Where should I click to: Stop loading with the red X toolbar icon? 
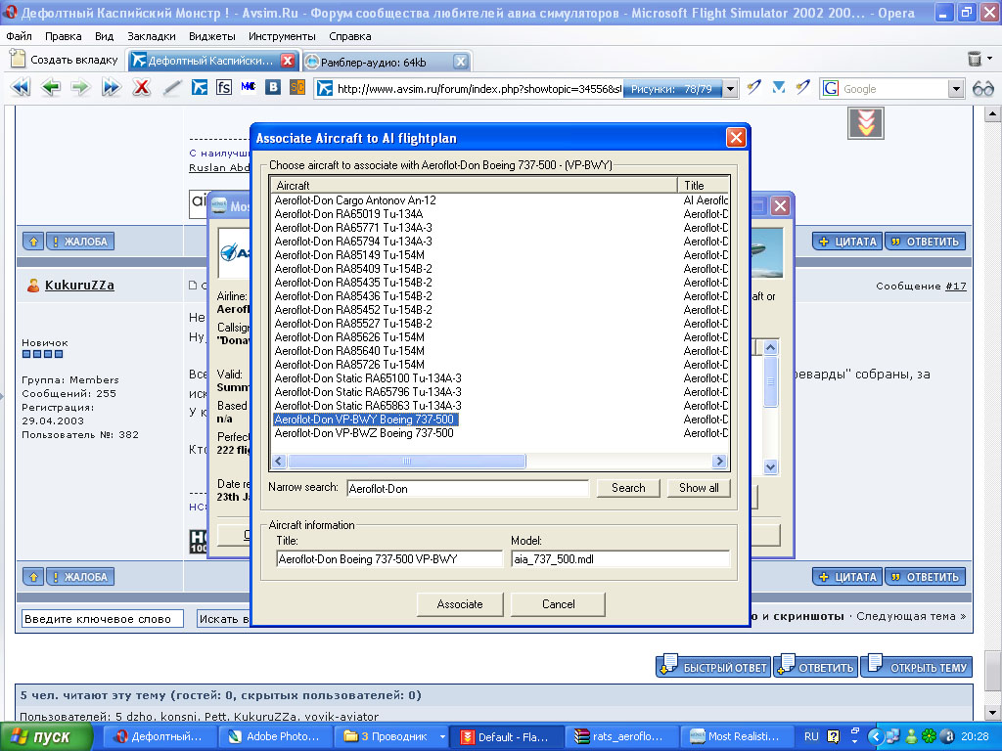click(x=141, y=87)
